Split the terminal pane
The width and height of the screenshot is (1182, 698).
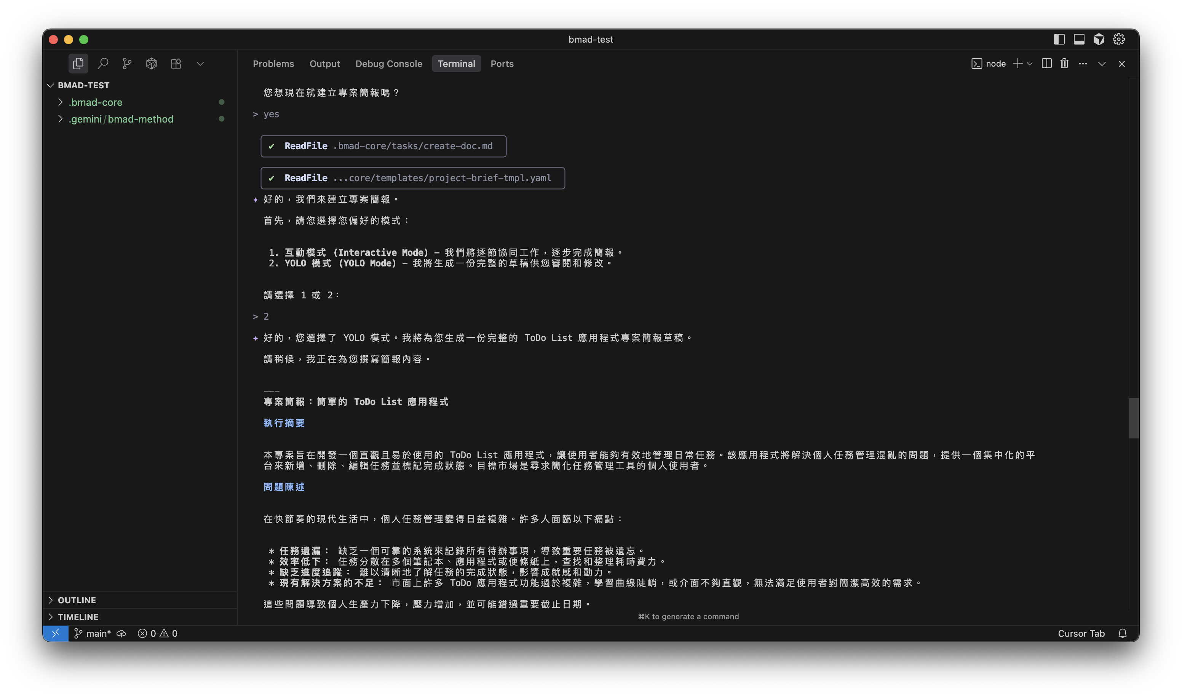[x=1046, y=64]
